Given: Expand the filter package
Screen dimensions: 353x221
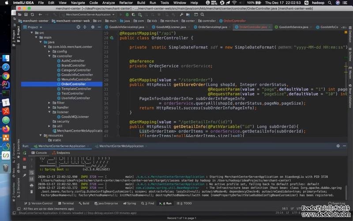Looking at the screenshot, I should coord(49,103).
